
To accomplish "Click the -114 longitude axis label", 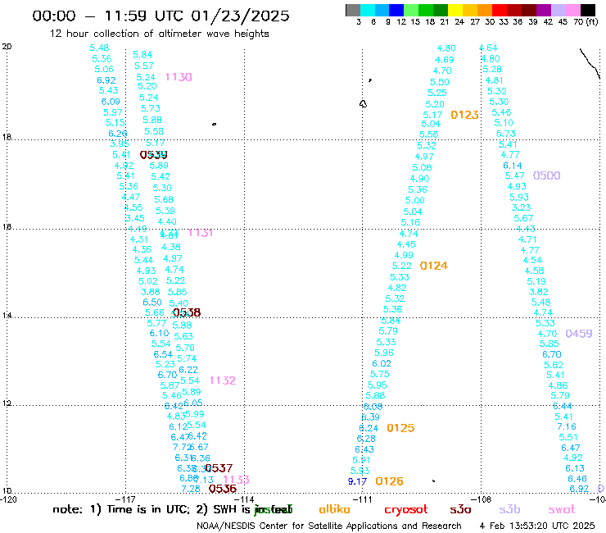I will tap(244, 499).
